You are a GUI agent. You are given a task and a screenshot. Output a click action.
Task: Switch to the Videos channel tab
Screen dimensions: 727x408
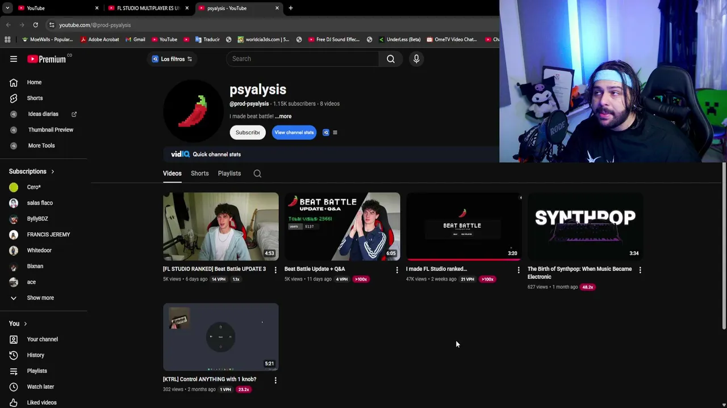(172, 173)
